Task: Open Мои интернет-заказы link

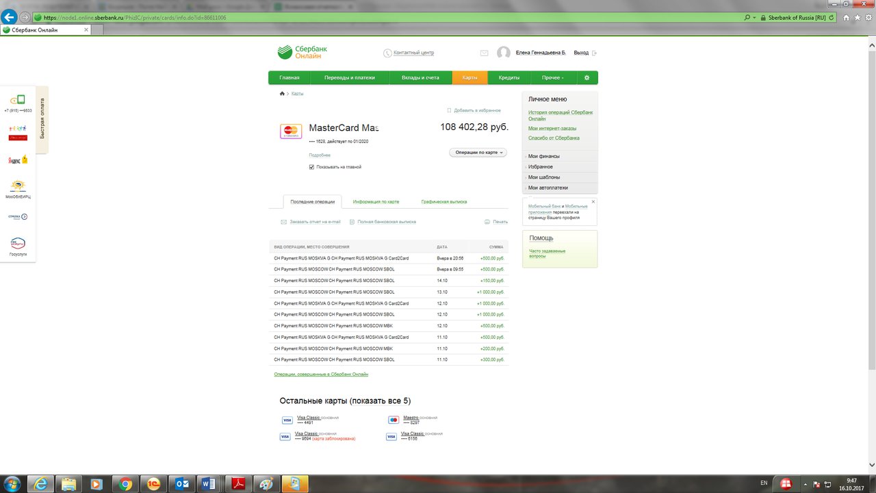Action: click(x=552, y=128)
